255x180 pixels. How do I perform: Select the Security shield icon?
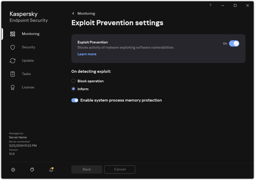pyautogui.click(x=13, y=47)
